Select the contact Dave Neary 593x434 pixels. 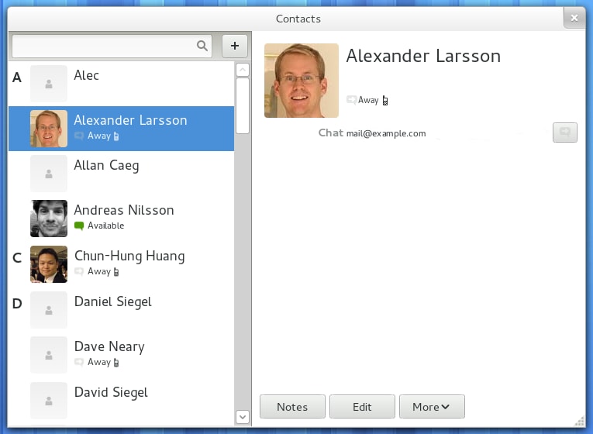click(121, 355)
